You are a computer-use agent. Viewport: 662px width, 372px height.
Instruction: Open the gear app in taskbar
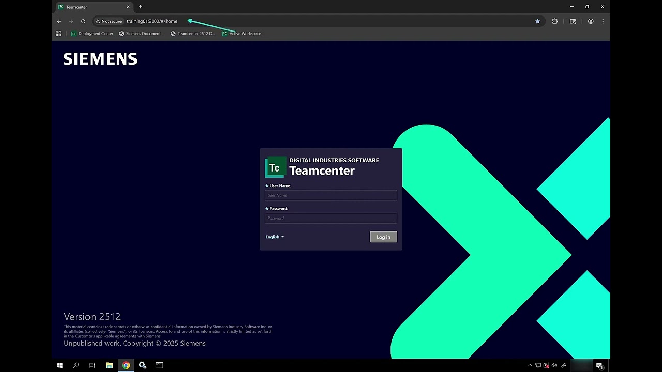click(143, 365)
